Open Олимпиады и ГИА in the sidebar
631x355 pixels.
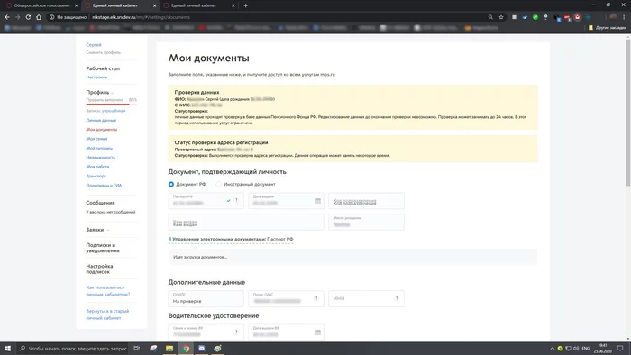click(x=104, y=186)
